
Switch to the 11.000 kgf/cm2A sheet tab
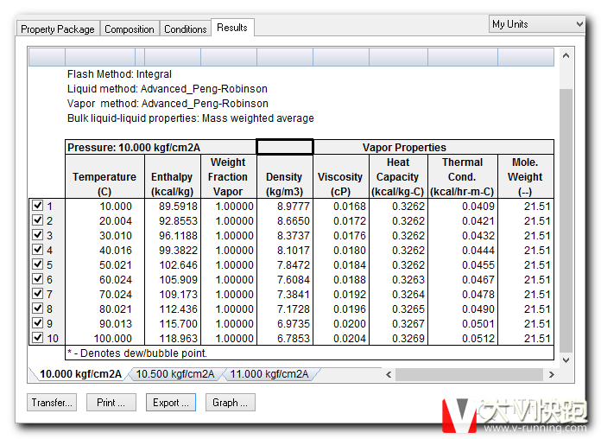[x=269, y=374]
